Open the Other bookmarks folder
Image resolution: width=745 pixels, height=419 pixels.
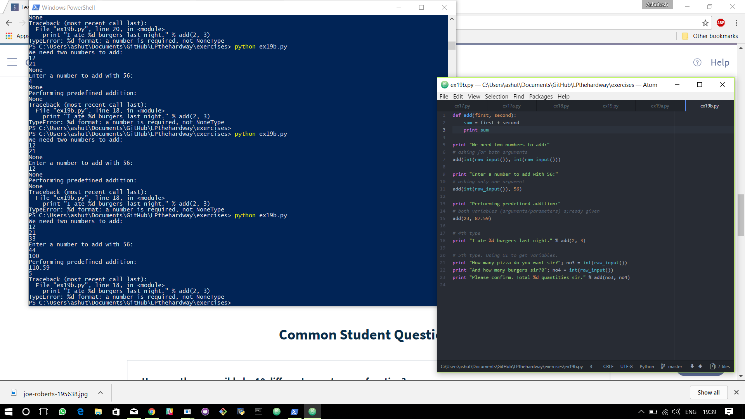click(x=710, y=36)
